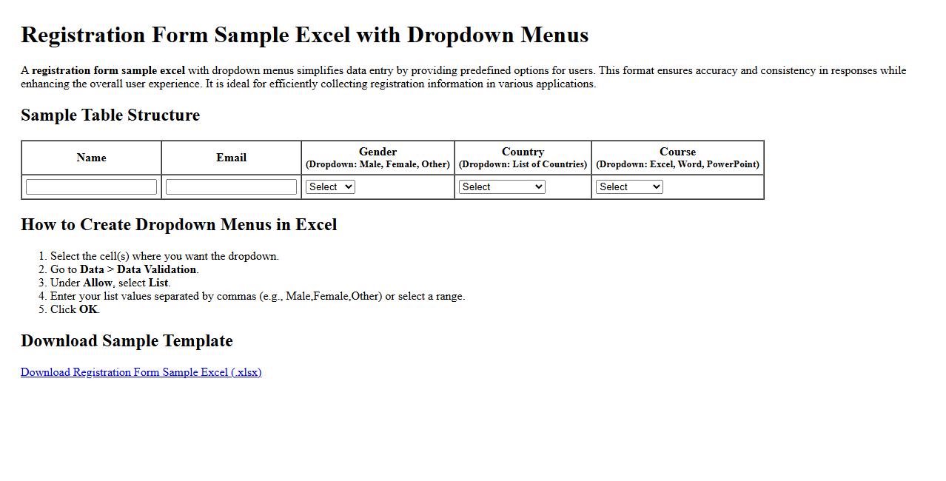Click the Sample Table Structure heading

pyautogui.click(x=110, y=115)
